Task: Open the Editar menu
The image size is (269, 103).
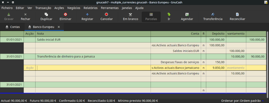Action: pos(20,8)
